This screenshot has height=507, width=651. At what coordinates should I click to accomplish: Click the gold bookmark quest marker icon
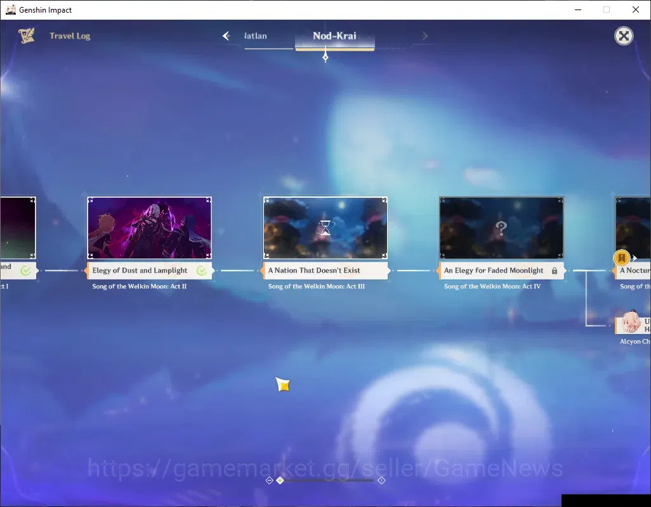click(622, 258)
